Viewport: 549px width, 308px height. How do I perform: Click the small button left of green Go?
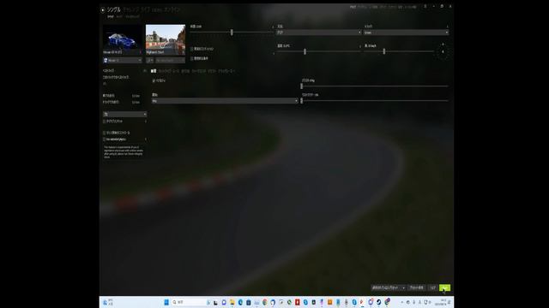tap(432, 287)
